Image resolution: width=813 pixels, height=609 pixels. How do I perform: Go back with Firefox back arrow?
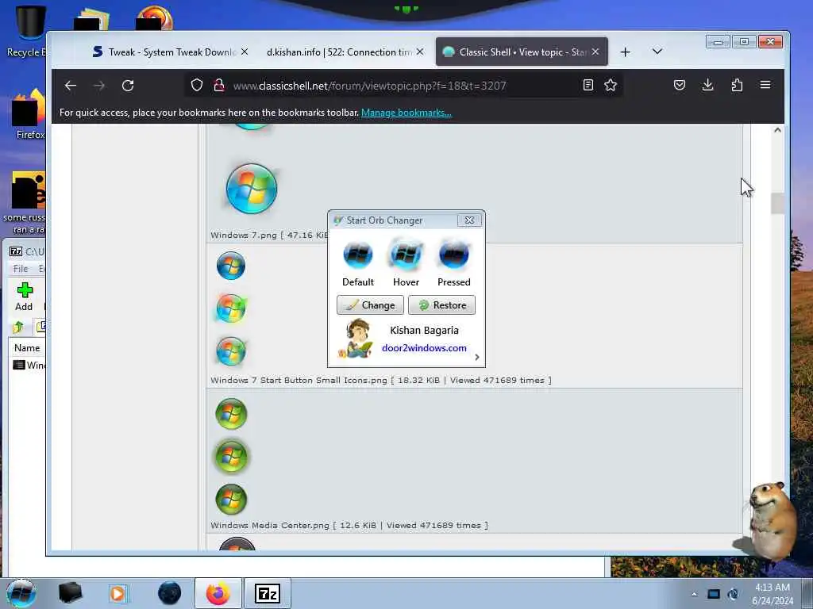[x=71, y=86]
